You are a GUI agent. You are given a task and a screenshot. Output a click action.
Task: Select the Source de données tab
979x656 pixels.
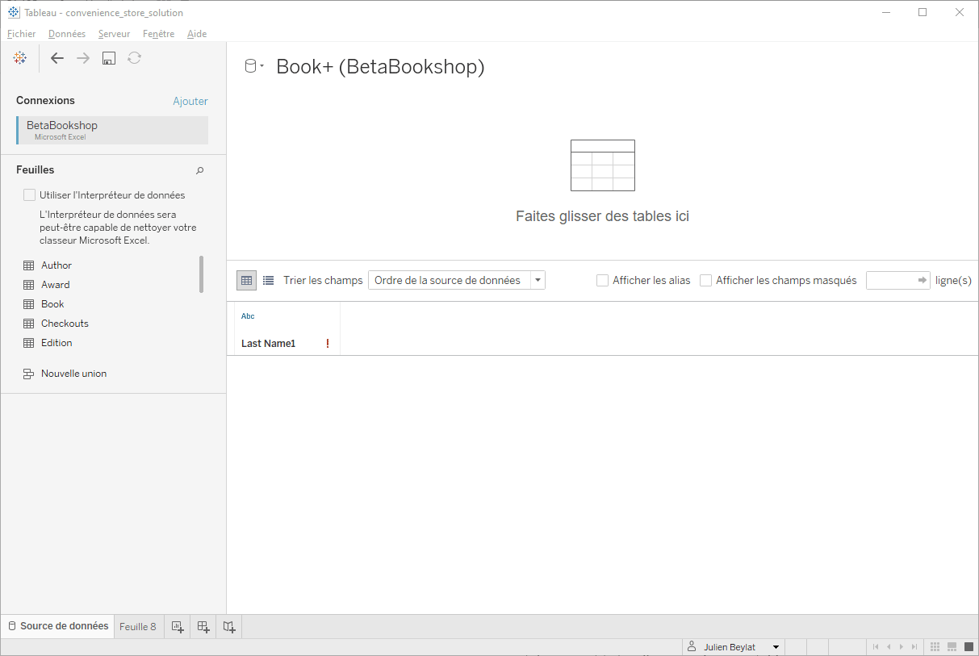[57, 626]
